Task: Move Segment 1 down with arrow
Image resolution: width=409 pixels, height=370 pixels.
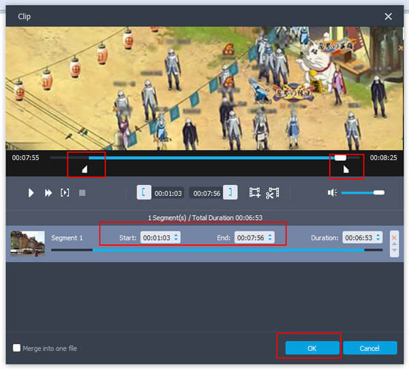Action: pyautogui.click(x=394, y=250)
